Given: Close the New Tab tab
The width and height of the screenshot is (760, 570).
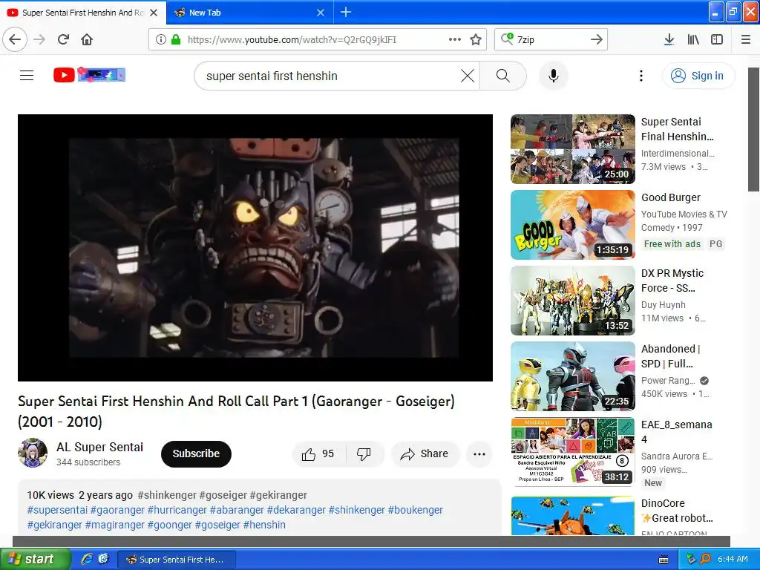Looking at the screenshot, I should pos(321,13).
